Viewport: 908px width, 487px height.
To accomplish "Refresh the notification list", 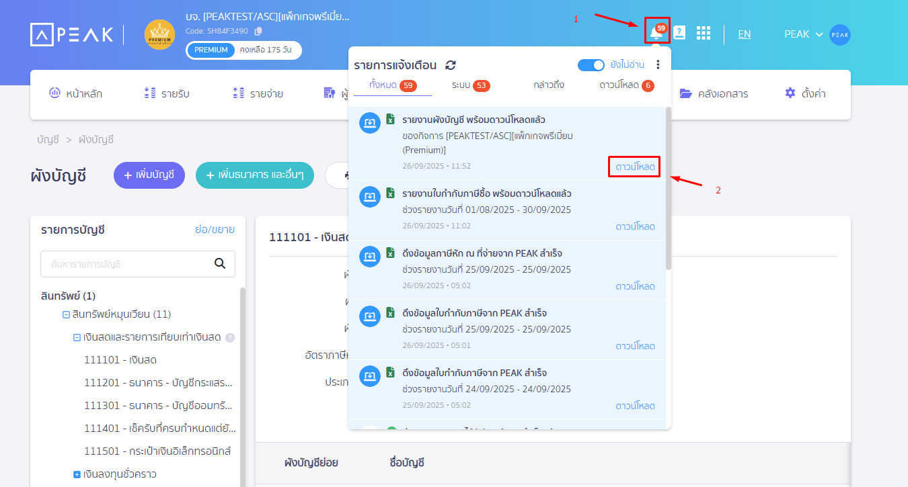I will click(x=449, y=64).
